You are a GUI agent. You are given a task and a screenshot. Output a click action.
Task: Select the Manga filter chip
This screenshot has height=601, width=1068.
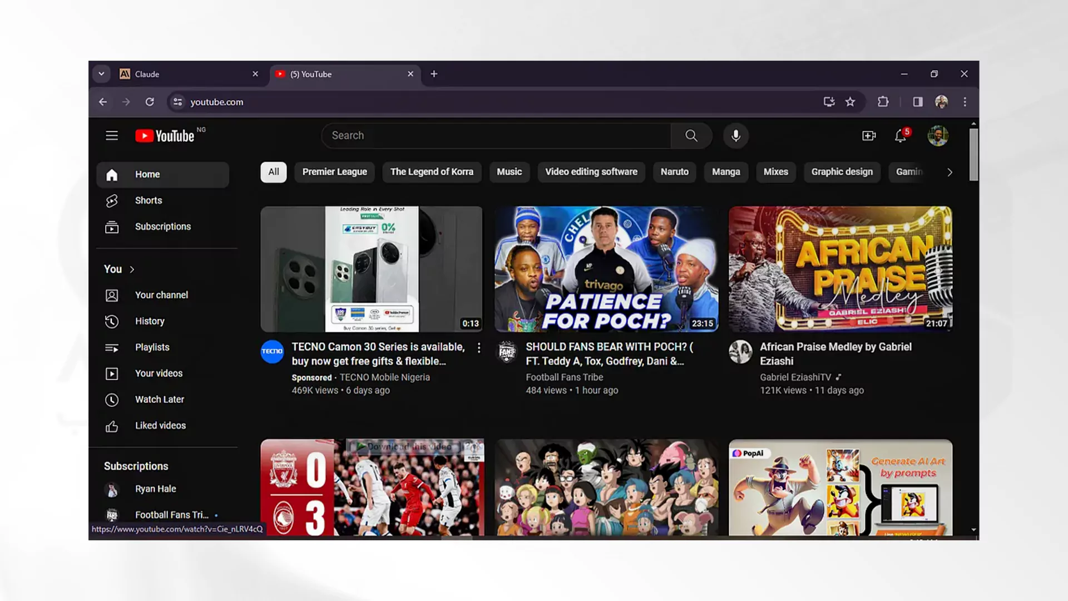tap(726, 172)
